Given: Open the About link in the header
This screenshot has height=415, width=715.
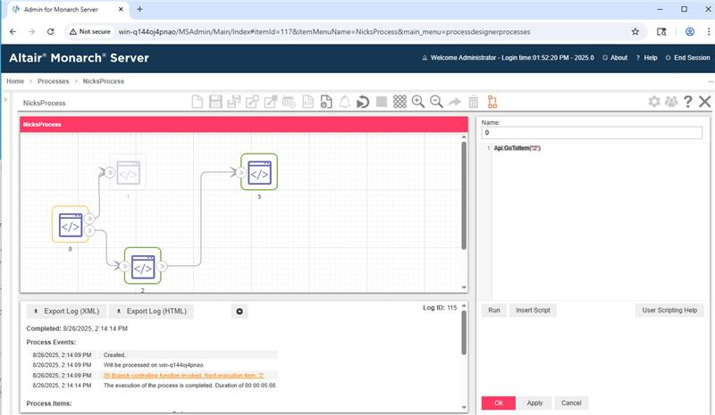Looking at the screenshot, I should (x=615, y=58).
